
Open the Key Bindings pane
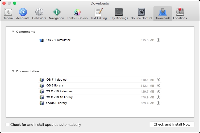[x=119, y=14]
